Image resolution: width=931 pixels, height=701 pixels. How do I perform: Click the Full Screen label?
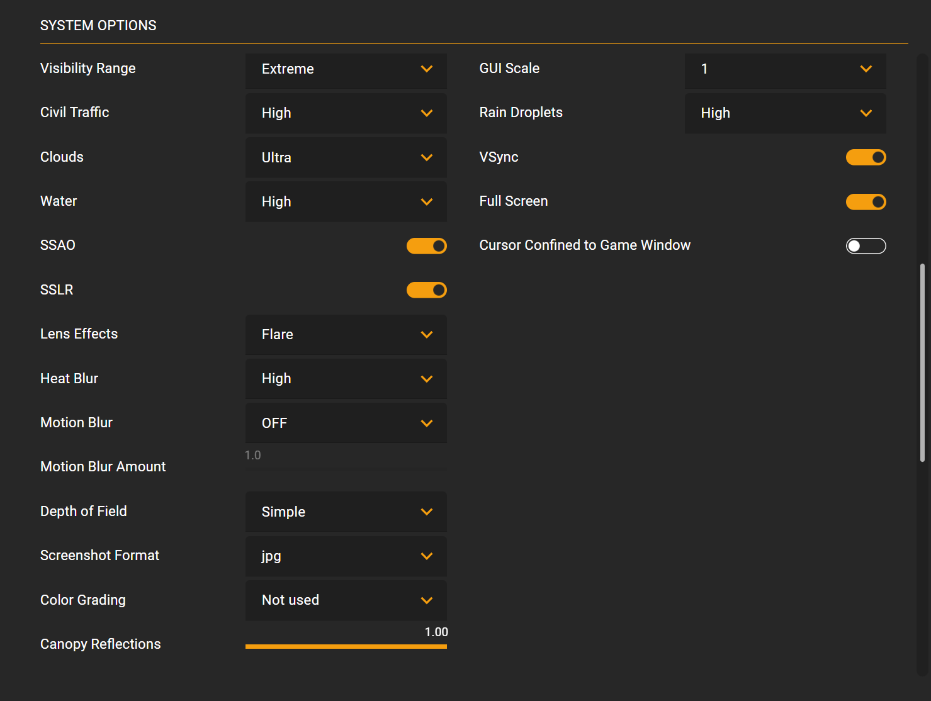[x=514, y=201]
